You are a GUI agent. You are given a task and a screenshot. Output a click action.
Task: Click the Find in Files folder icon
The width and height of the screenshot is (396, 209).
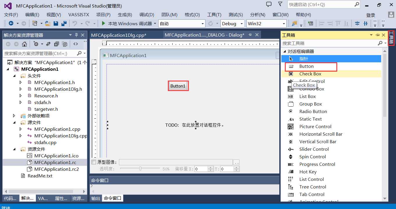[295, 23]
